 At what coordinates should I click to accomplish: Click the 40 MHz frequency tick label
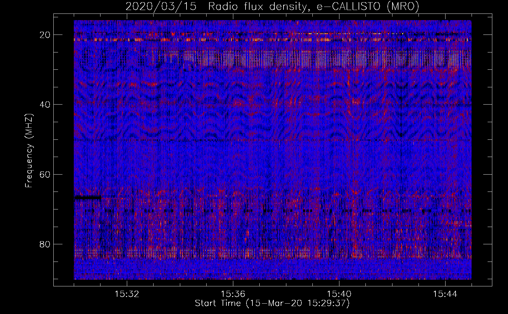pos(45,105)
